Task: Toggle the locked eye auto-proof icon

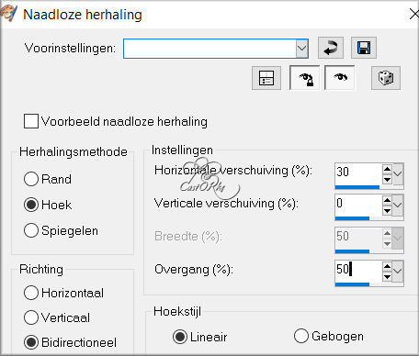Action: coord(304,78)
